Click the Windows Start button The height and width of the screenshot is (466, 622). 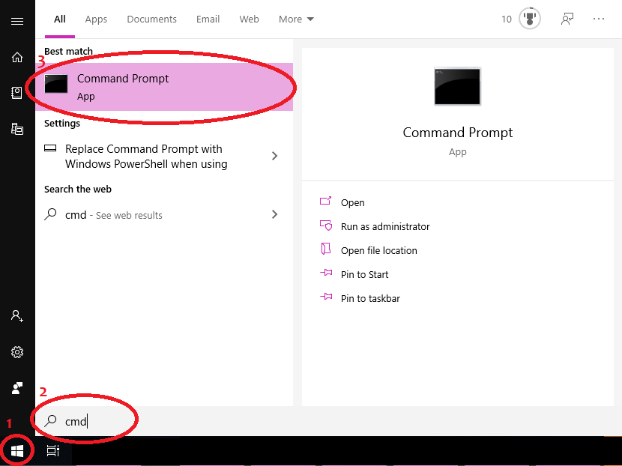pos(17,451)
